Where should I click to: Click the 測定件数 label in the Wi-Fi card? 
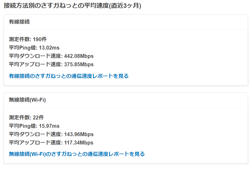pos(20,117)
